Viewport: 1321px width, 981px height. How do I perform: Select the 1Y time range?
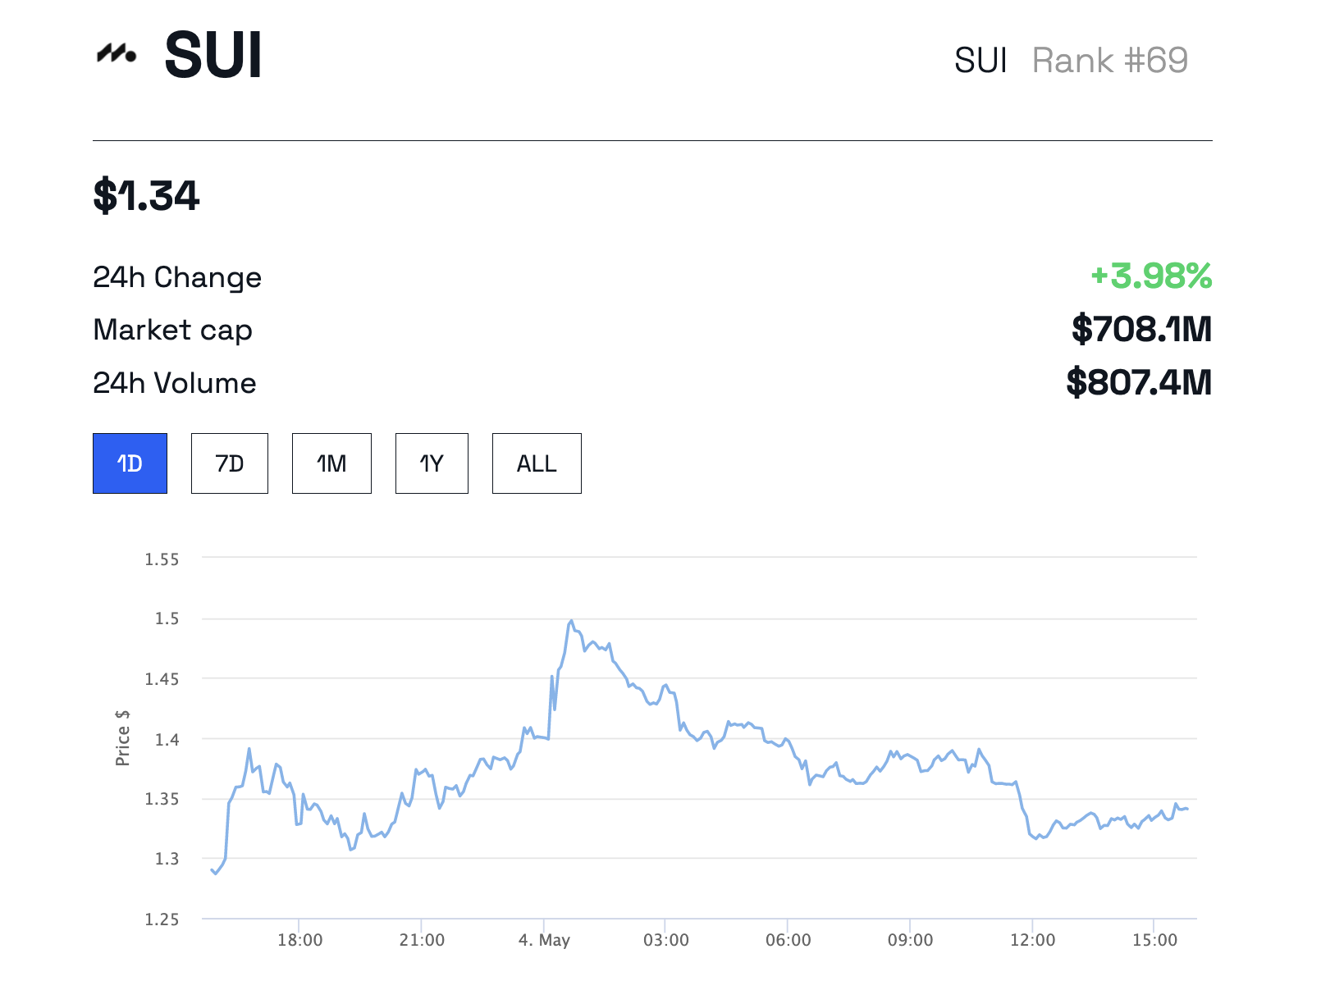coord(432,463)
